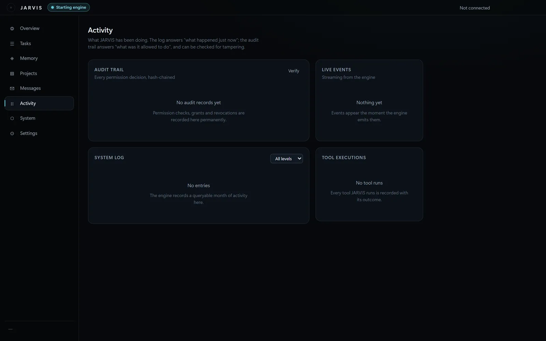The height and width of the screenshot is (341, 546).
Task: Click the Tasks list icon
Action: pyautogui.click(x=12, y=44)
